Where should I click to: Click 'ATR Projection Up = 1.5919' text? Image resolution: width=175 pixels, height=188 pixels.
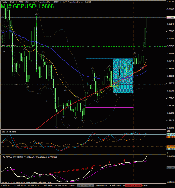[x=46, y=2]
